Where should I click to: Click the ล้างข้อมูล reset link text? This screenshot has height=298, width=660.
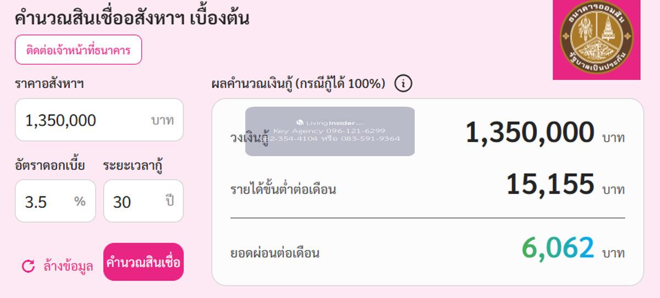pyautogui.click(x=68, y=267)
